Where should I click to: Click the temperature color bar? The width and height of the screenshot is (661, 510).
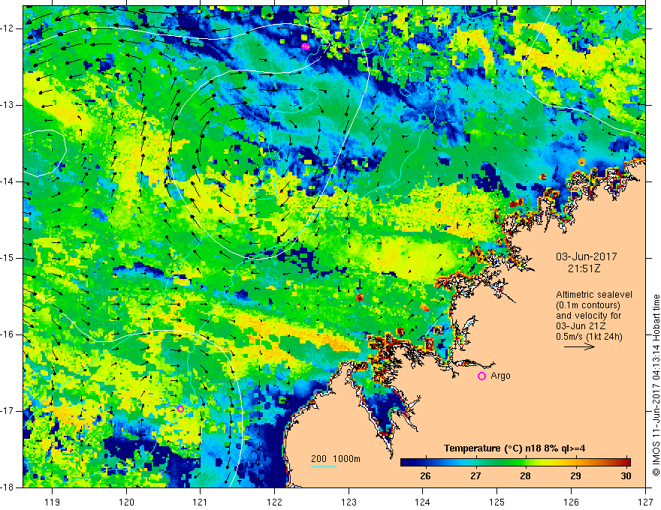point(515,463)
